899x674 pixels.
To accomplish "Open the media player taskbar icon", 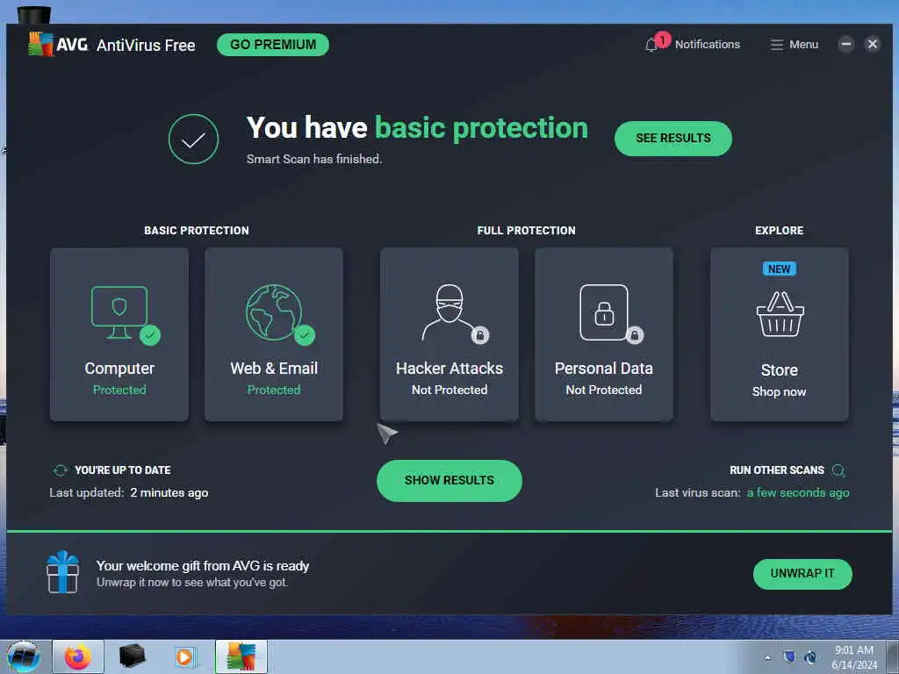I will (x=186, y=656).
